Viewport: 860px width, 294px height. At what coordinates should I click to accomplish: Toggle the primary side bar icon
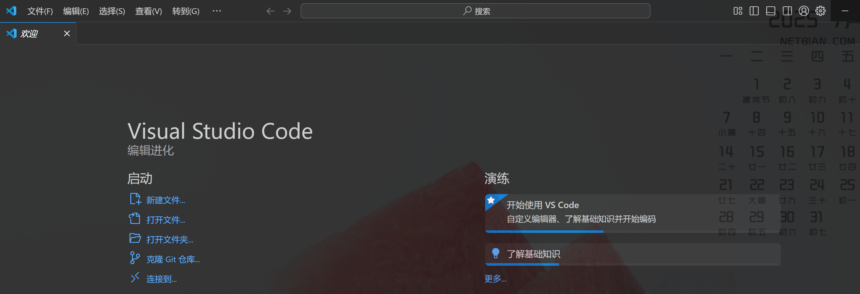[754, 11]
